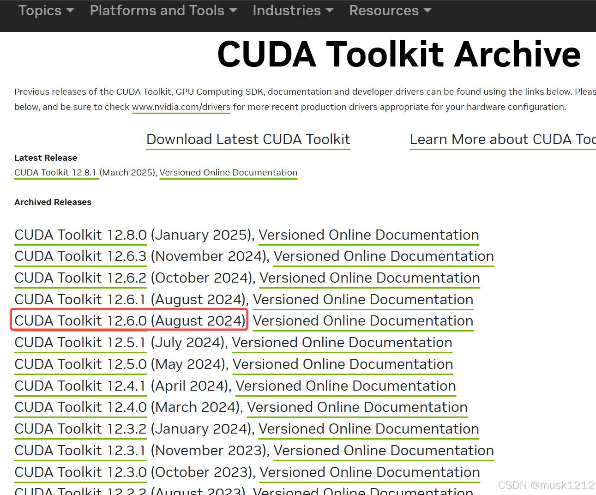The height and width of the screenshot is (495, 596).
Task: Expand the Resources menu
Action: (x=390, y=10)
